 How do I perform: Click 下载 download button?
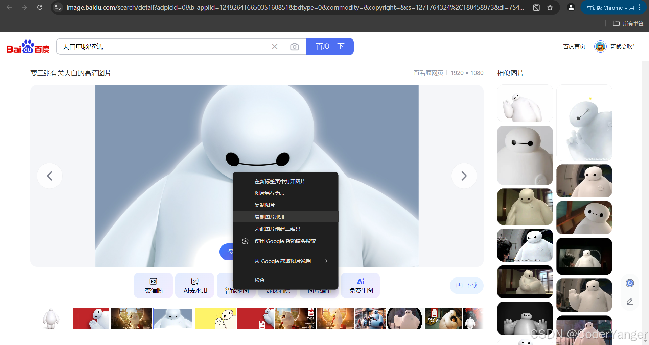point(466,286)
